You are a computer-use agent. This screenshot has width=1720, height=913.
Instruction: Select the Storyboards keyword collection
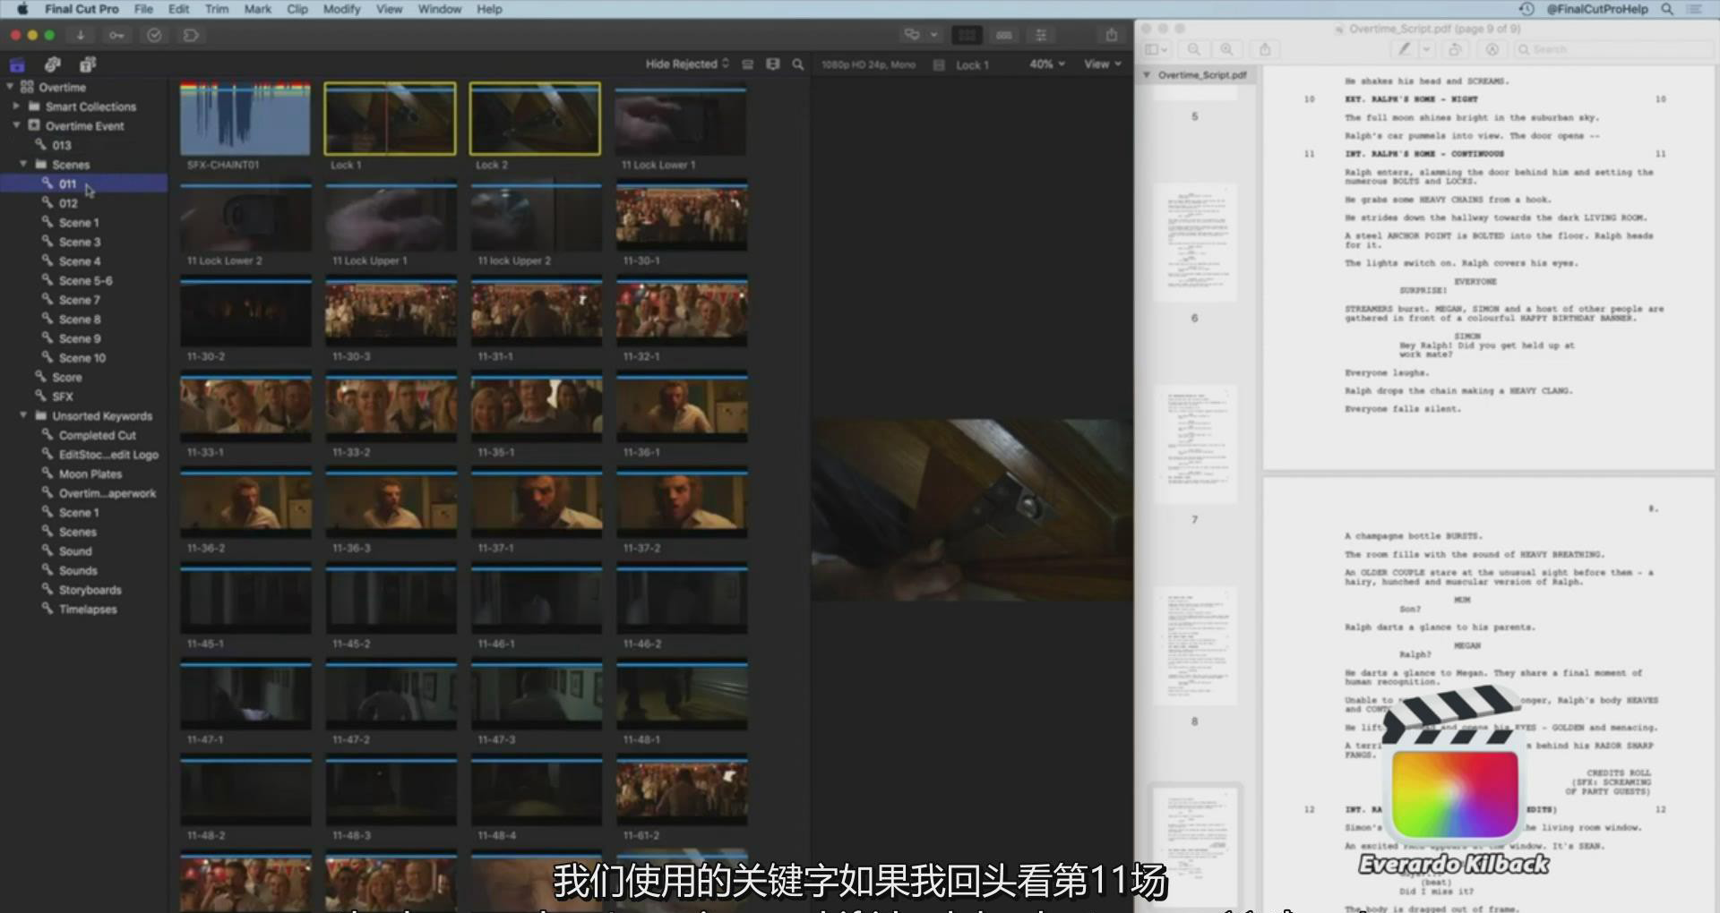click(x=90, y=590)
